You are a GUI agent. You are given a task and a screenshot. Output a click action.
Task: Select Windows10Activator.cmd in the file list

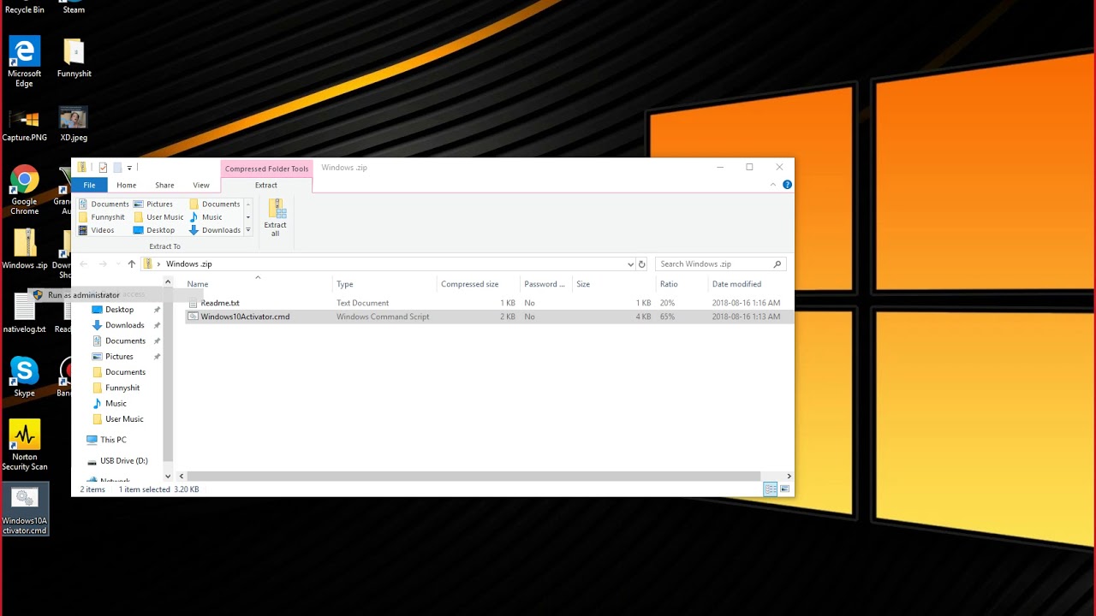[x=489, y=317]
